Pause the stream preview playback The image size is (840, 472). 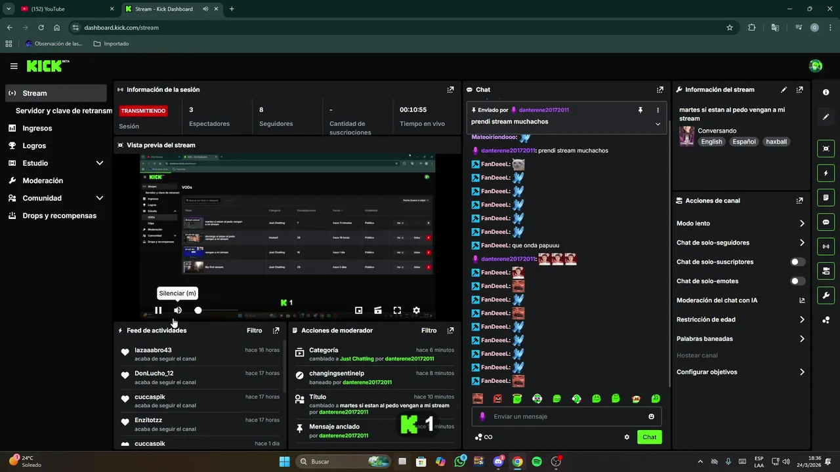click(158, 311)
